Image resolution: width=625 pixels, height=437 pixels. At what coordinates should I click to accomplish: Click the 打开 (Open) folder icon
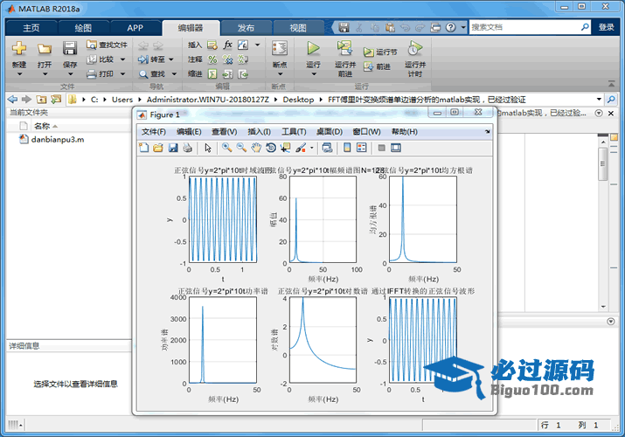(x=45, y=49)
